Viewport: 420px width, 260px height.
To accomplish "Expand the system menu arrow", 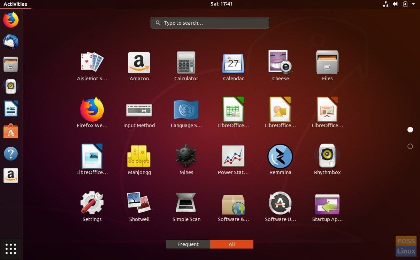I will [413, 4].
